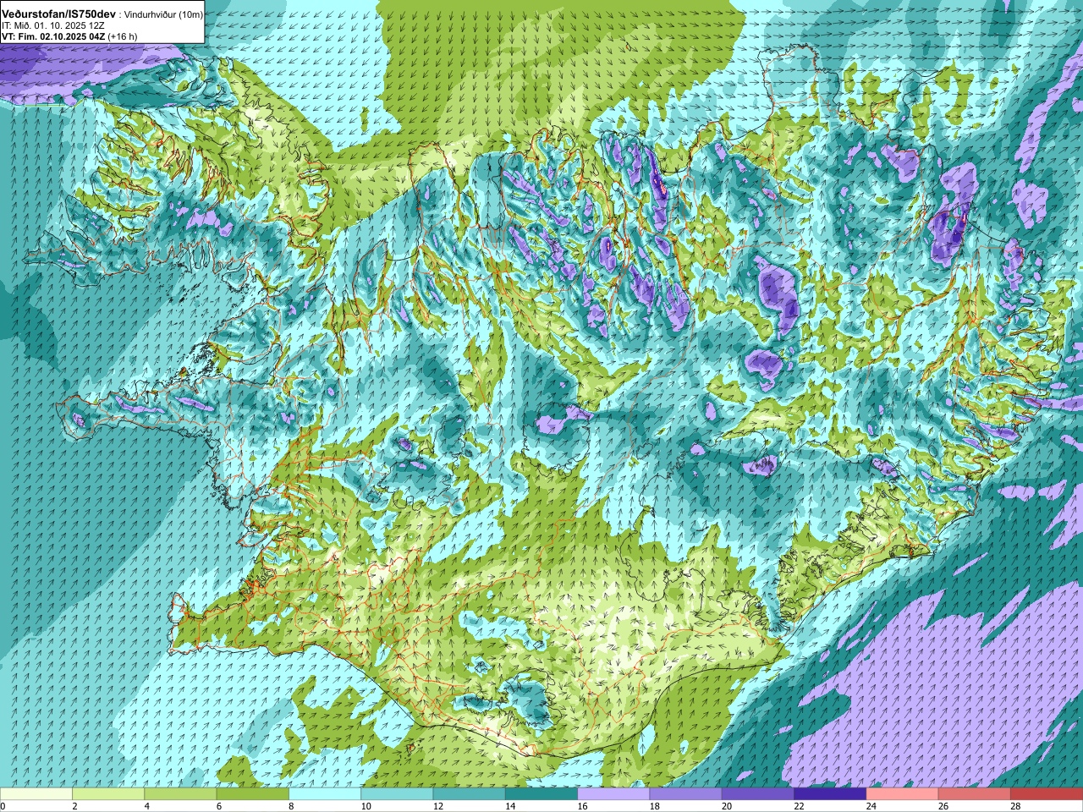Viewport: 1083px width, 812px height.
Task: Click the legend scale label '10'
Action: pos(366,806)
